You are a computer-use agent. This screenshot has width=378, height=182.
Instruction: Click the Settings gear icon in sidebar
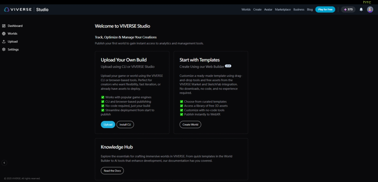4,49
